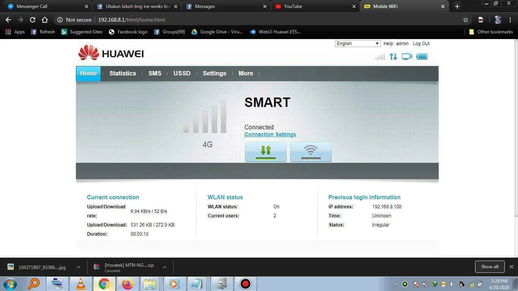Open the Statistics menu tab
The image size is (518, 291).
[123, 74]
